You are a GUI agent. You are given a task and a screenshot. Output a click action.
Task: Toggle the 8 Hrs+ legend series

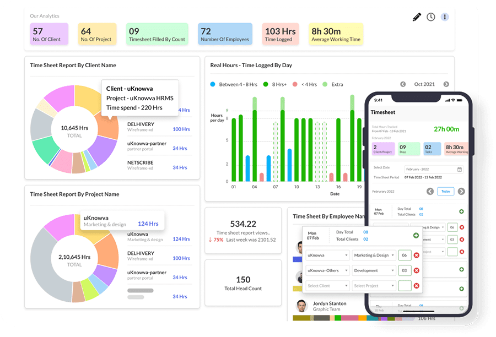click(274, 84)
